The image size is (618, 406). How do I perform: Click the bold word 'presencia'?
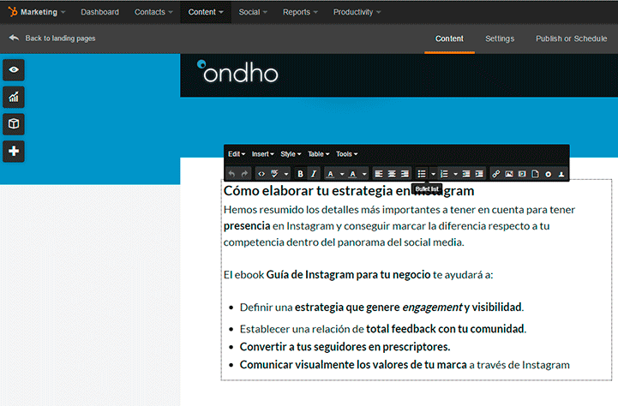(x=247, y=226)
